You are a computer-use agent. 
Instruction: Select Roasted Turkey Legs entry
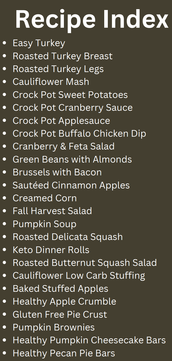(58, 69)
